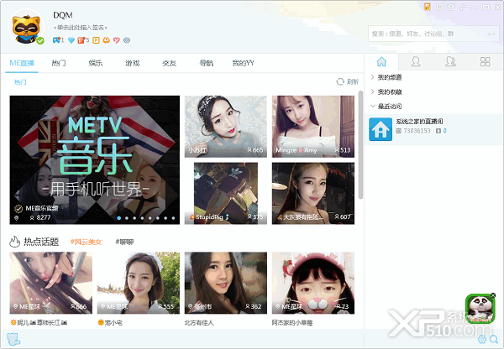Switch to the two-person groups tab

450,61
